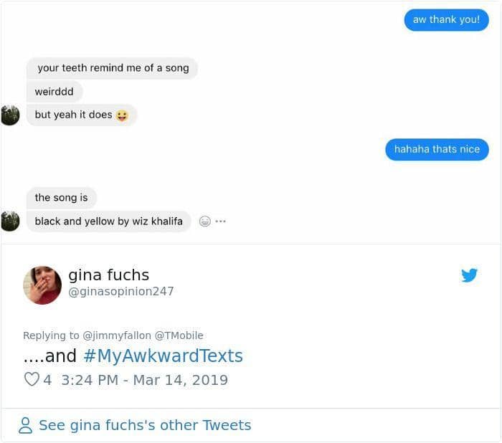
Task: Open gina fuchs's profile picture
Action: coord(42,285)
